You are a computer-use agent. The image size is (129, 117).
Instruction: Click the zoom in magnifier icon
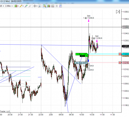(x=26, y=6)
